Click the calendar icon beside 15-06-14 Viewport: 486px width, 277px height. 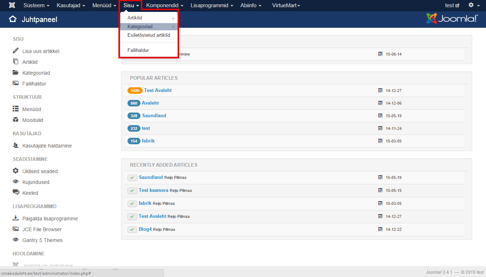coord(380,54)
